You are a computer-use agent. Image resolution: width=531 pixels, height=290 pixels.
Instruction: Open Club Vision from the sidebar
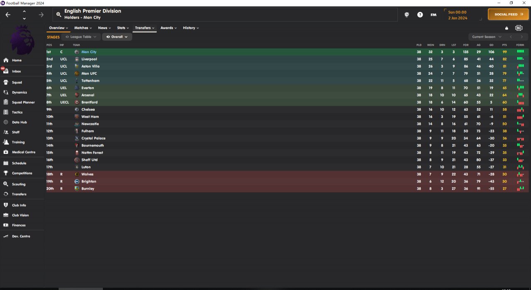pos(20,215)
